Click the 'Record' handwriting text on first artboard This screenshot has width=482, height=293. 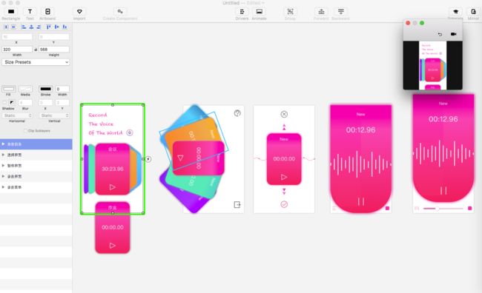pyautogui.click(x=98, y=115)
